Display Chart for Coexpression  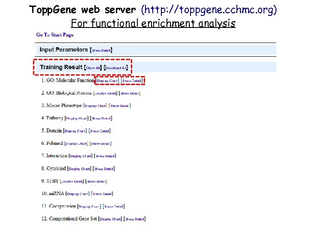89,207
